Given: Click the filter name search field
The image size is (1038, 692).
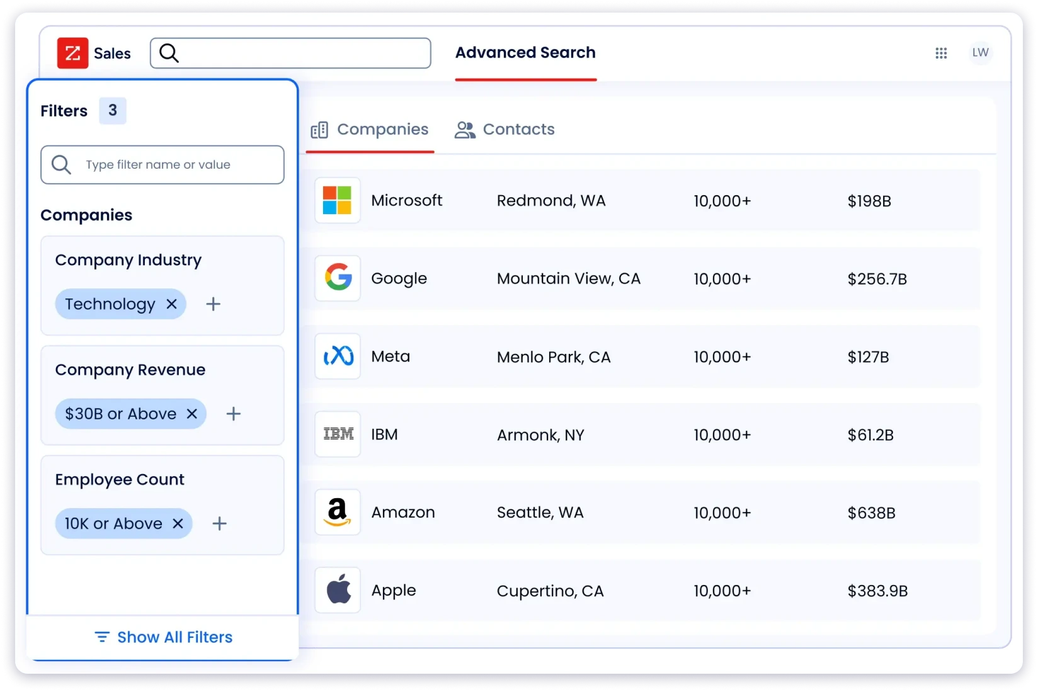Looking at the screenshot, I should coord(163,164).
